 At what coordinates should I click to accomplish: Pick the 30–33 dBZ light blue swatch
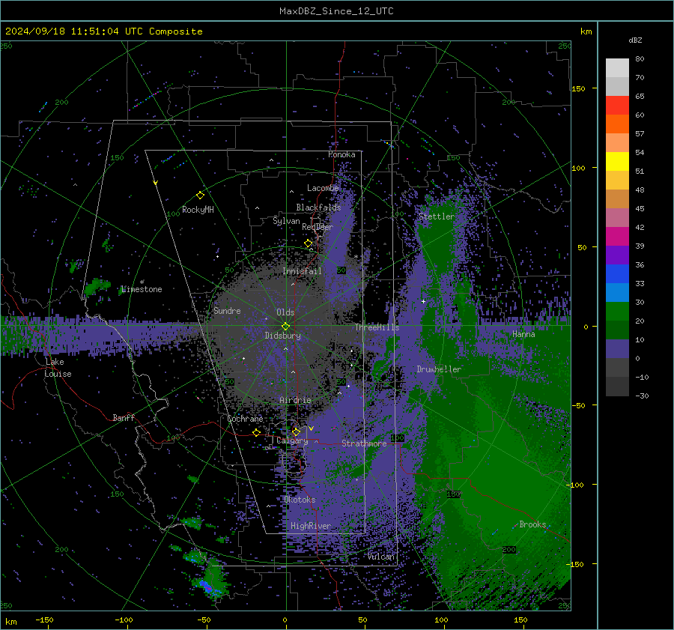pos(617,293)
